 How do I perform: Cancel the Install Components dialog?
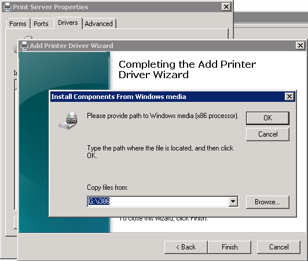(x=267, y=134)
